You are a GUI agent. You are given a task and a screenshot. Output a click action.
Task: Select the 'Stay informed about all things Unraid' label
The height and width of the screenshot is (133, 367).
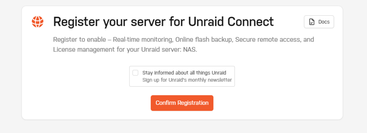(184, 73)
